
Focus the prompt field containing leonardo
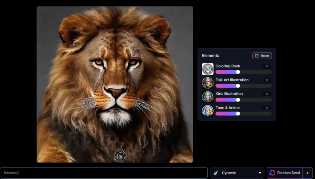pyautogui.click(x=104, y=173)
